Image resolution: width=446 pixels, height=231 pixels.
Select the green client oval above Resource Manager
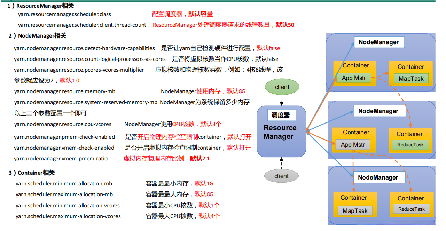[282, 87]
